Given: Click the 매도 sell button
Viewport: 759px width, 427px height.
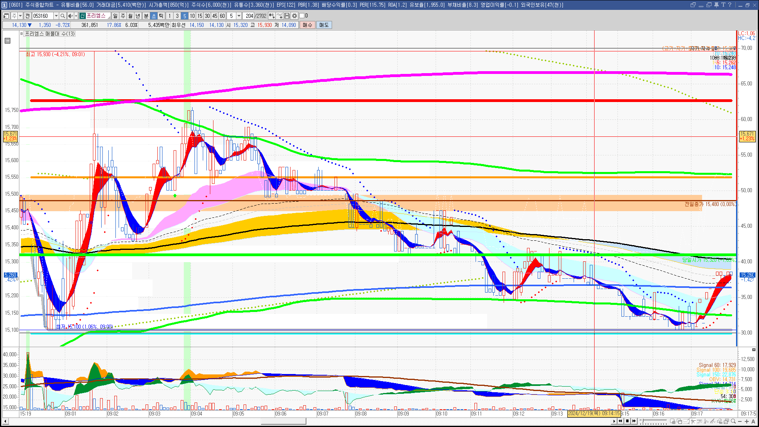Looking at the screenshot, I should [324, 25].
